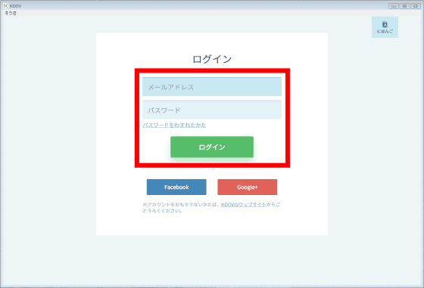Click the にほんご language switch button
The width and height of the screenshot is (424, 288).
pyautogui.click(x=385, y=27)
